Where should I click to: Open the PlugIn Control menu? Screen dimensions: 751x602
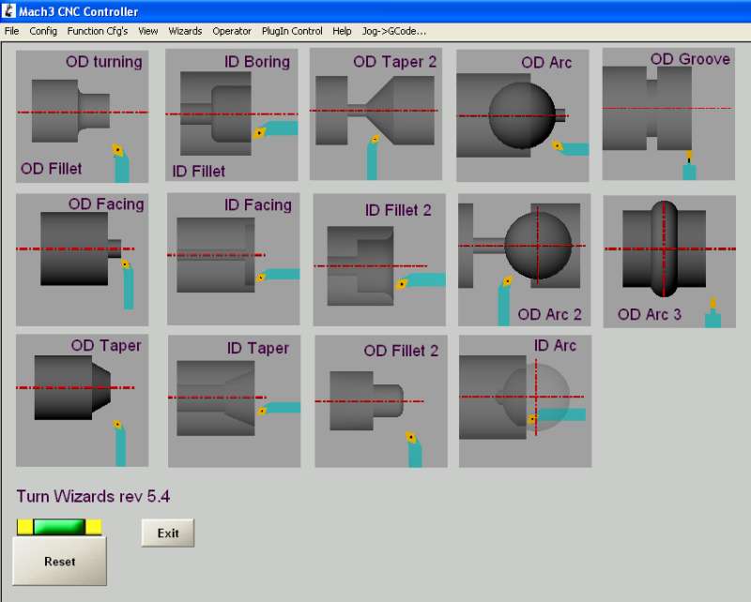pyautogui.click(x=292, y=31)
